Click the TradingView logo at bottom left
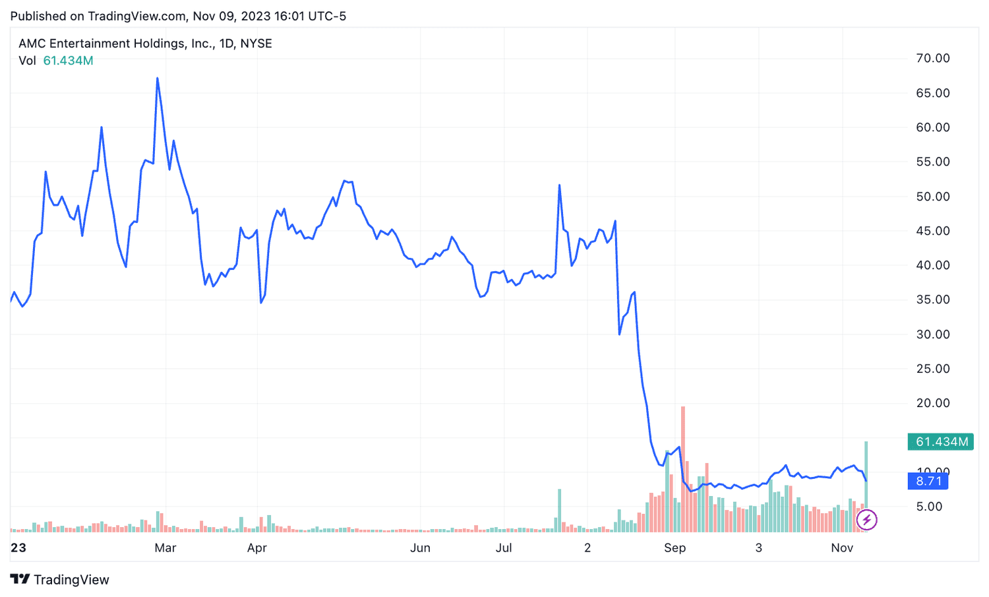The image size is (989, 597). 60,579
